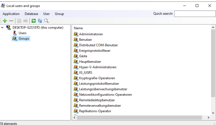Click the DESKTOP-G2S18TO computer icon
216x125 pixels.
(x=9, y=28)
